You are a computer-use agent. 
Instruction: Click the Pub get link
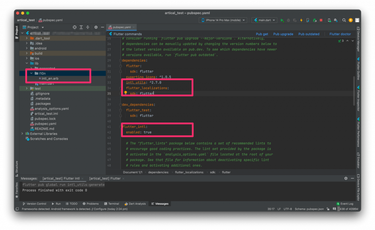262,34
